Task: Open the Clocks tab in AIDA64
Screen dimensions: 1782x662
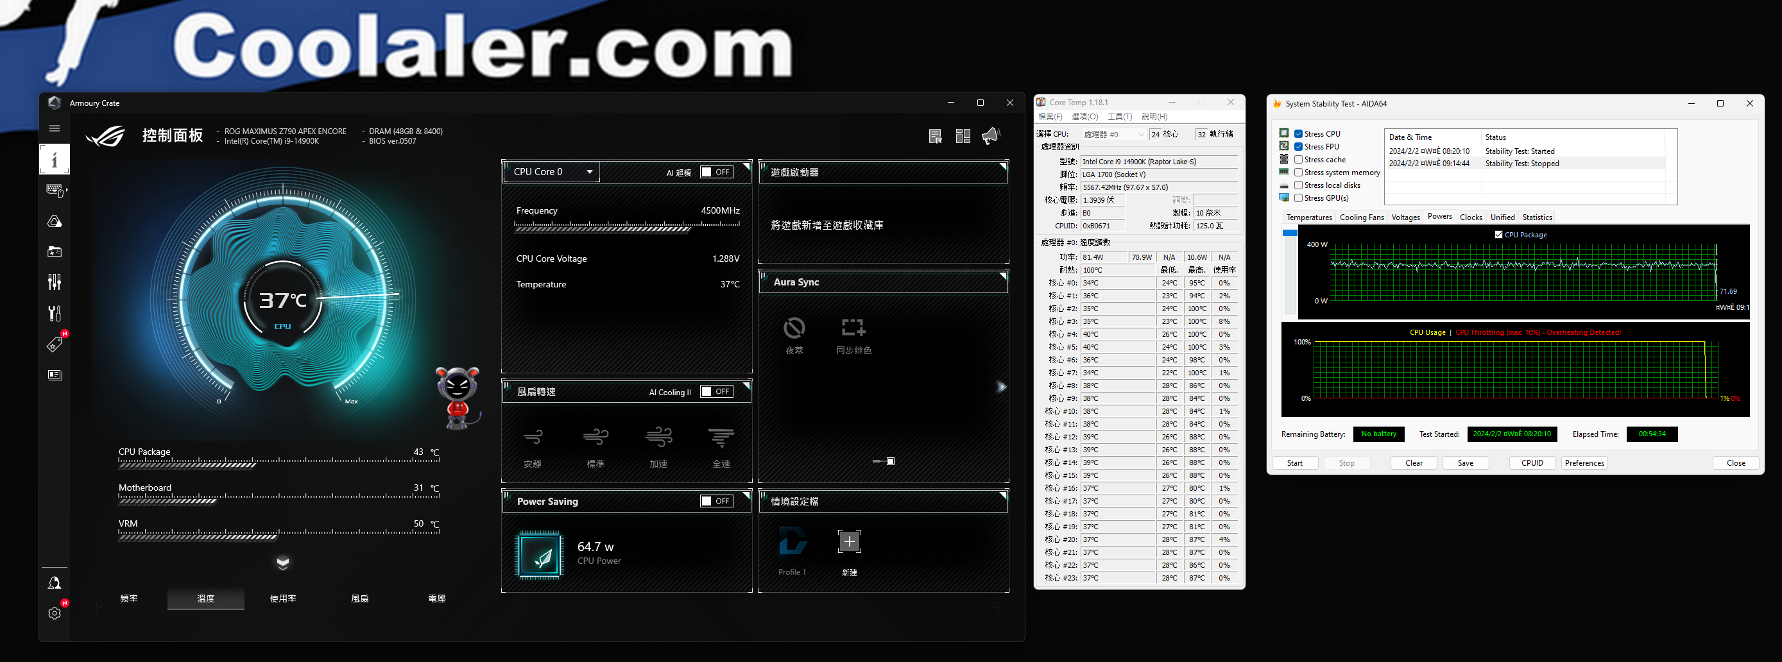Action: (x=1471, y=217)
